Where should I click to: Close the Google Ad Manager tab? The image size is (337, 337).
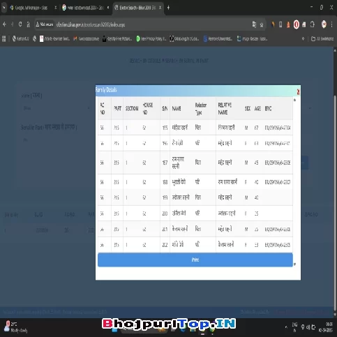[x=56, y=8]
